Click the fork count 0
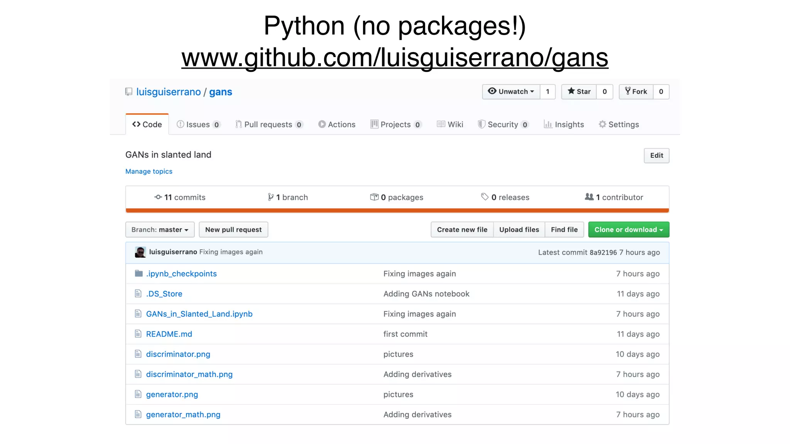This screenshot has height=444, width=790. [x=661, y=92]
